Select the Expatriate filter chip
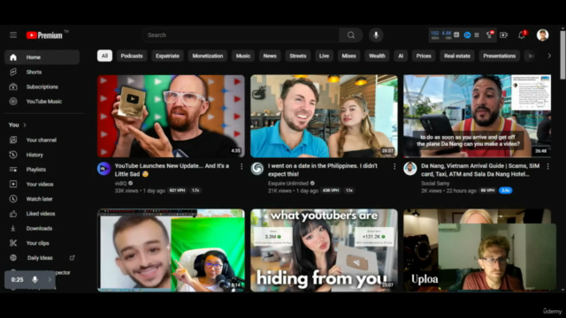 coord(167,56)
